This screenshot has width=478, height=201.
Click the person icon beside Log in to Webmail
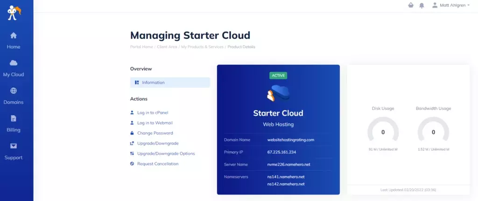pyautogui.click(x=132, y=123)
